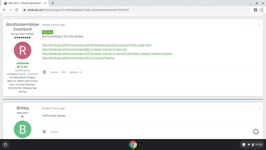Like Briteq's post with the heart icon
Image resolution: width=266 pixels, height=150 pixels.
(x=256, y=132)
